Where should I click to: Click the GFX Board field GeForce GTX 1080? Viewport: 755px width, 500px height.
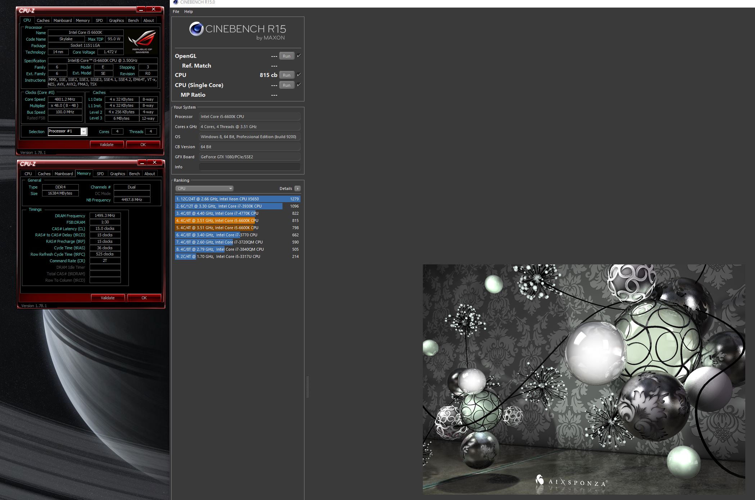pos(249,157)
